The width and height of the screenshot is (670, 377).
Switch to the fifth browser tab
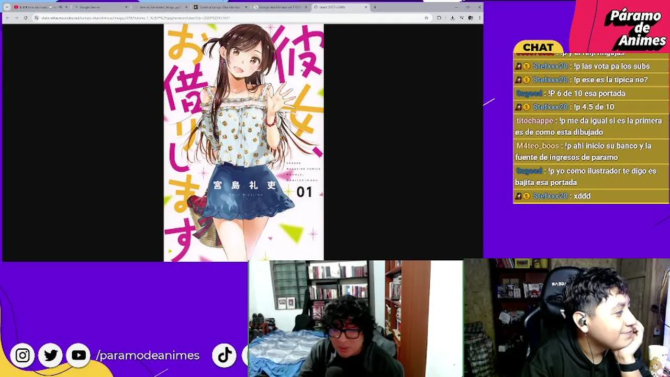point(280,7)
